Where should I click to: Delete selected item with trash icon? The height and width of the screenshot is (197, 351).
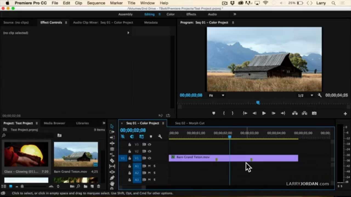pyautogui.click(x=98, y=186)
